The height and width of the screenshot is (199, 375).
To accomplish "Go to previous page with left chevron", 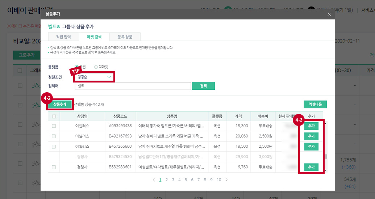I will (154, 180).
